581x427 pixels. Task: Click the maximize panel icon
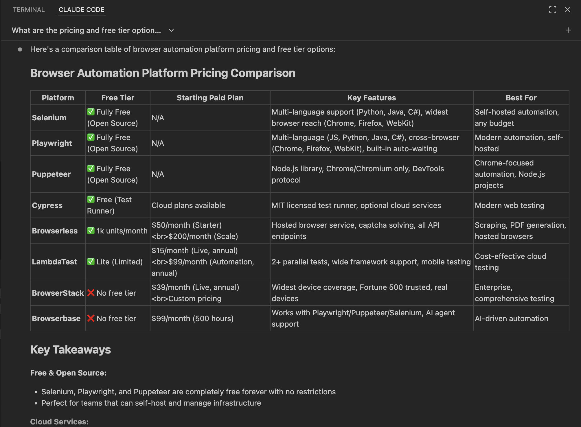(x=552, y=10)
